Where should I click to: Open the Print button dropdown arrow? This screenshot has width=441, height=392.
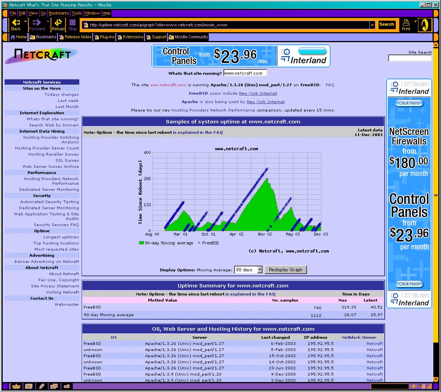point(415,21)
